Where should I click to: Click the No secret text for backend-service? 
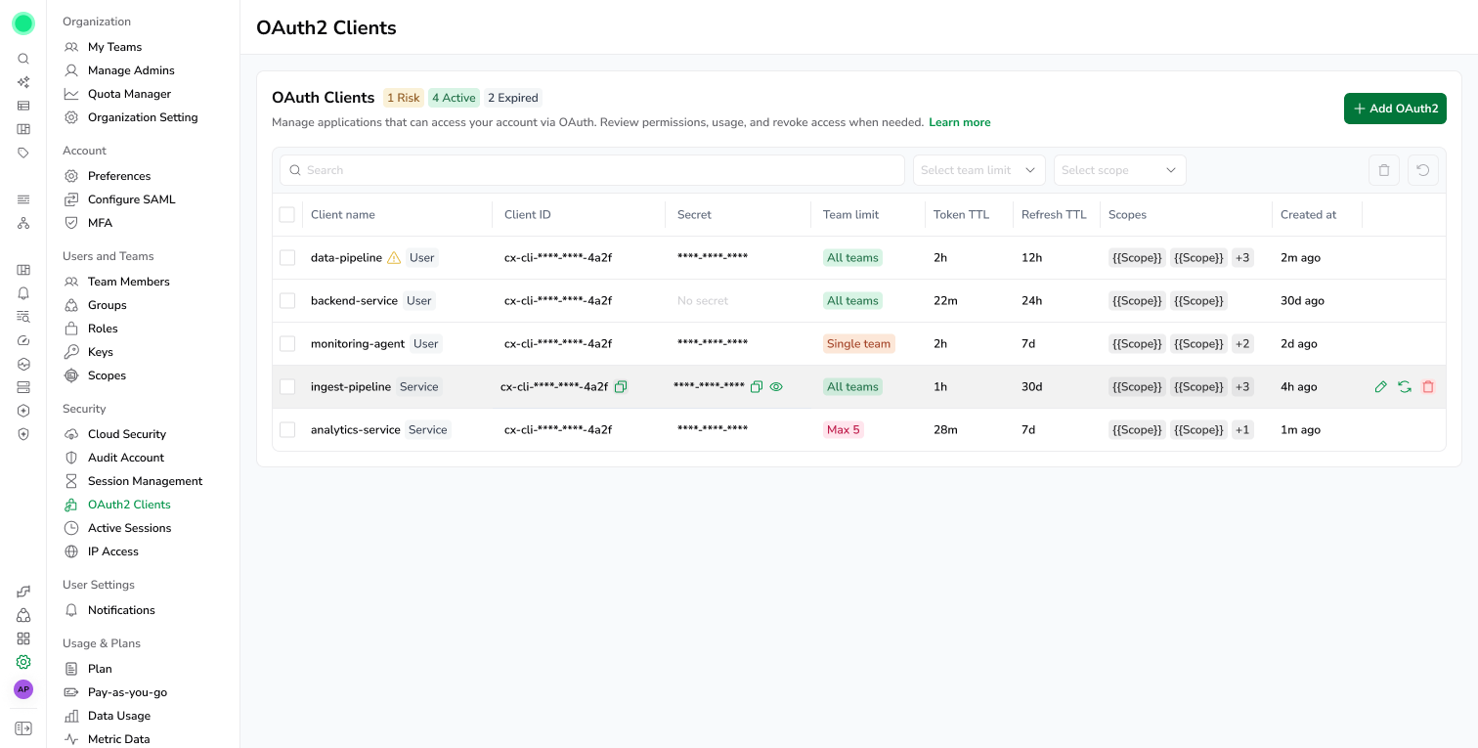[x=703, y=301]
